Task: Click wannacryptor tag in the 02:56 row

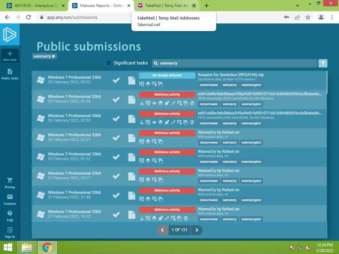Action: tap(251, 104)
